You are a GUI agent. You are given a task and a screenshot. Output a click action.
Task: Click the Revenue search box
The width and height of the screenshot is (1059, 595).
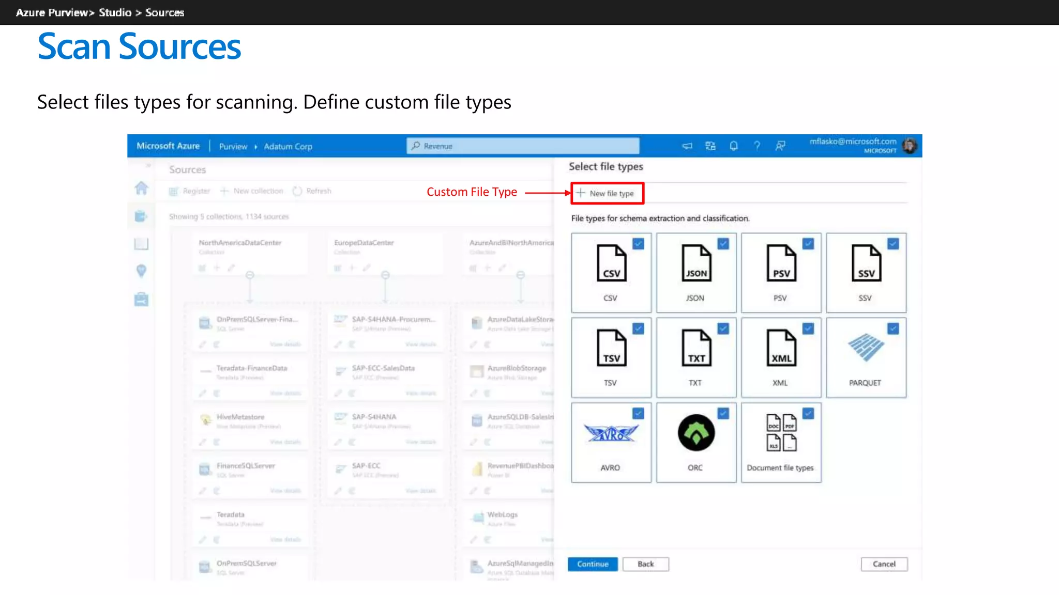[x=522, y=146]
